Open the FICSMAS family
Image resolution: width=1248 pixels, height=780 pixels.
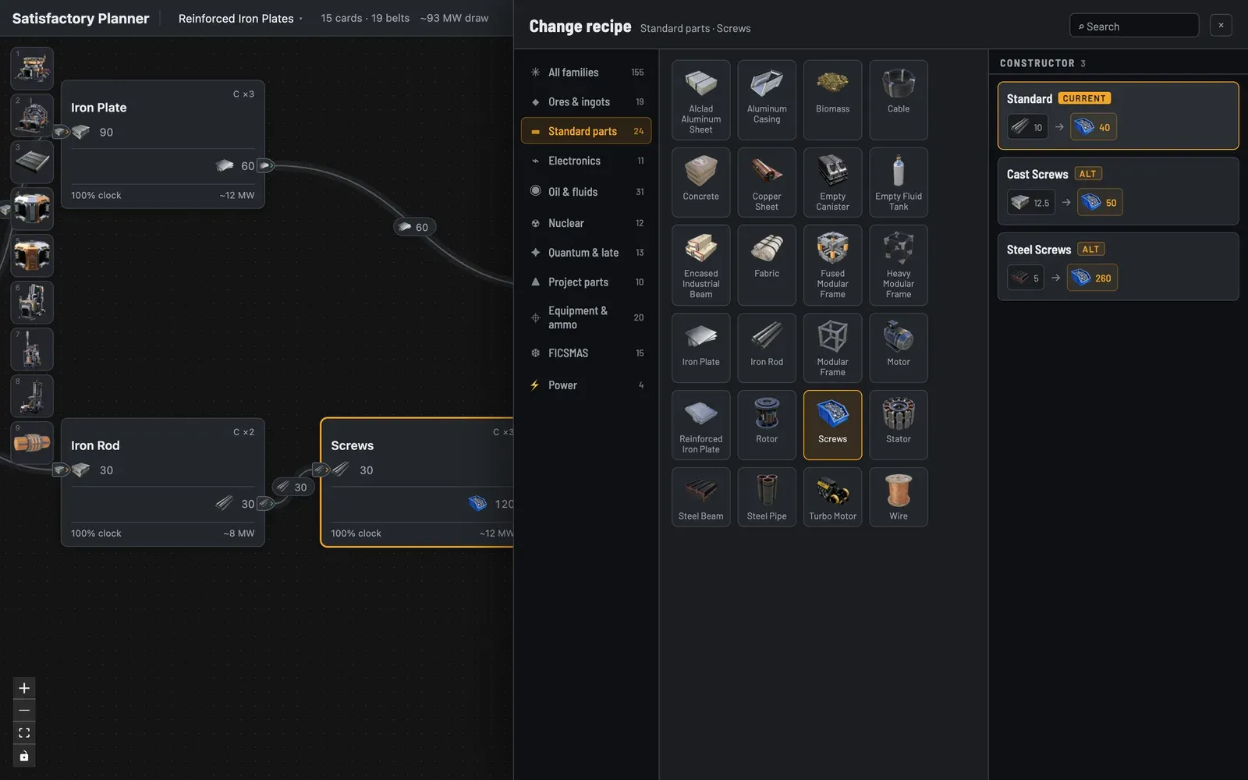(586, 353)
